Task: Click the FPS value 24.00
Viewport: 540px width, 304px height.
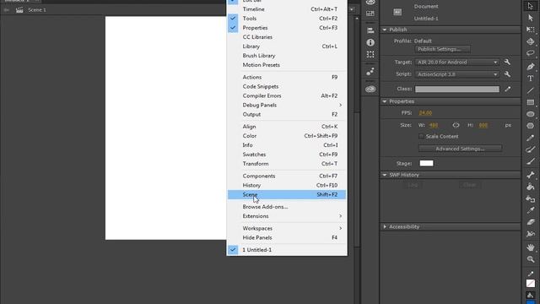Action: [425, 112]
